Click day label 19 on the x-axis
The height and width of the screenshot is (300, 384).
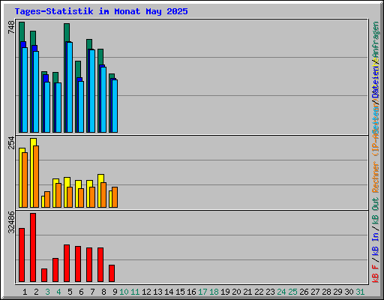(225, 292)
